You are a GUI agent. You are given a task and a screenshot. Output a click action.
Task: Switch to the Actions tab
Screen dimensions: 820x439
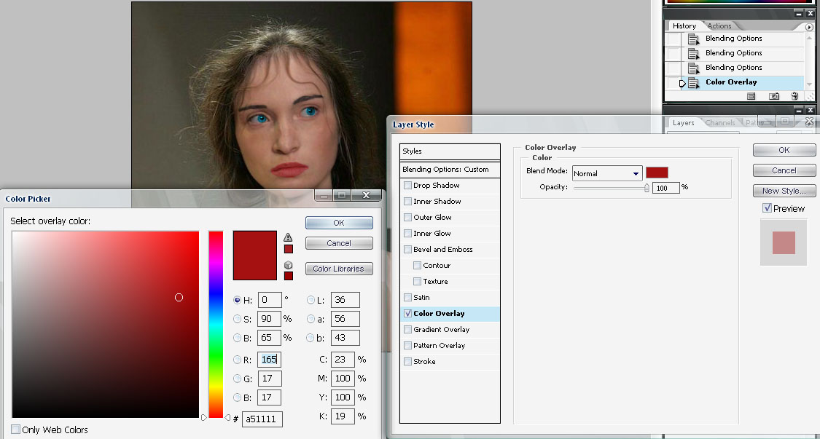pos(719,25)
